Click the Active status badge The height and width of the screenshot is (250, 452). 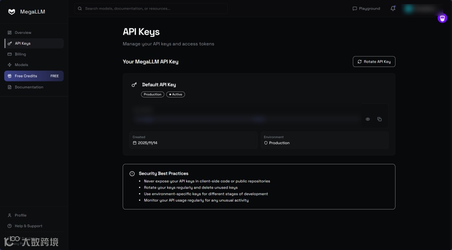pyautogui.click(x=175, y=94)
